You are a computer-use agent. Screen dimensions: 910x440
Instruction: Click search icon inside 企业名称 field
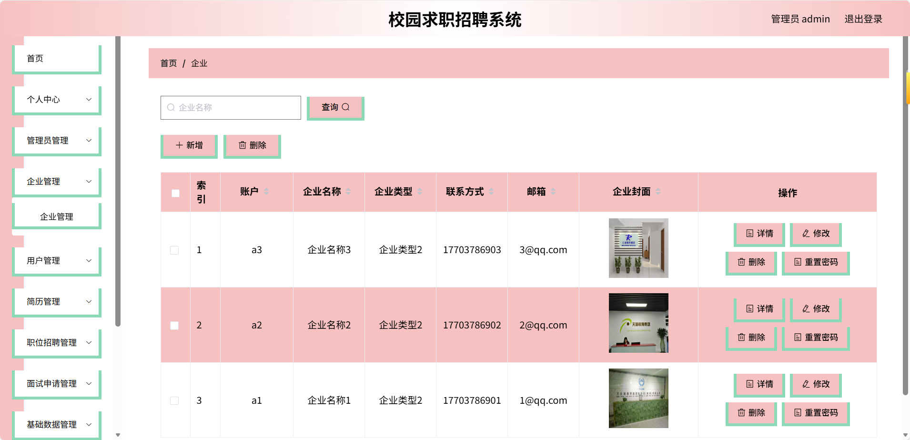click(x=171, y=108)
